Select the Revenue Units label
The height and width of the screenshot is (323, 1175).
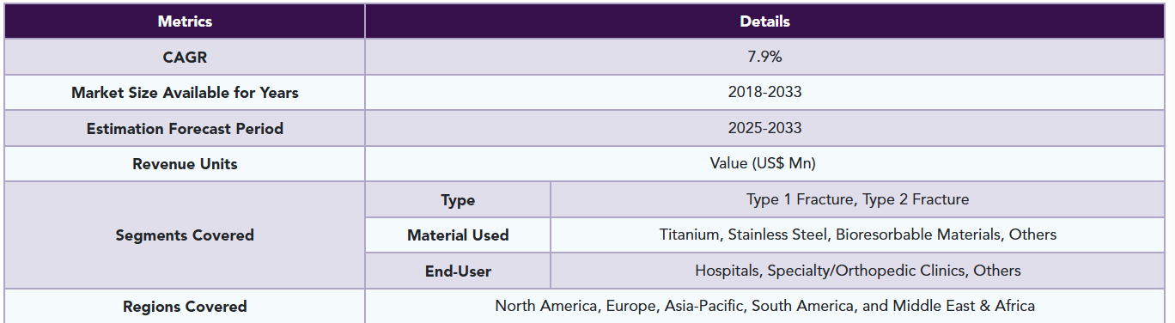tap(185, 164)
